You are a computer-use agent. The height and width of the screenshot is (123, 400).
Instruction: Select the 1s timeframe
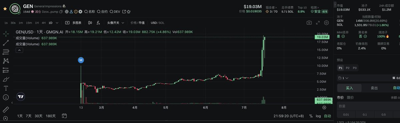(x=6, y=23)
